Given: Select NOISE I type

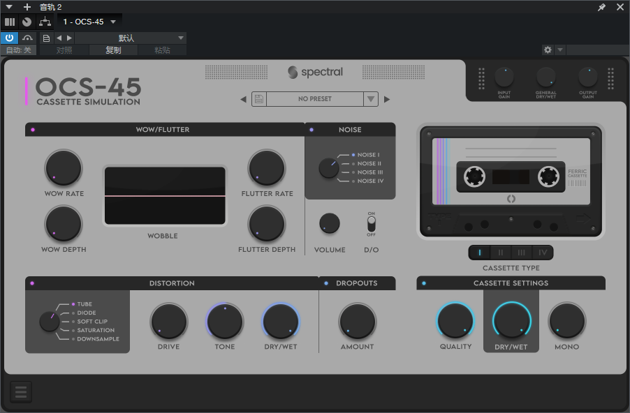Looking at the screenshot, I should click(365, 154).
